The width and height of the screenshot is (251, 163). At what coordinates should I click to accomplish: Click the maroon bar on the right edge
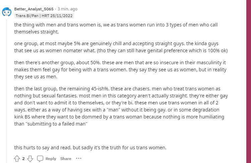249,82
